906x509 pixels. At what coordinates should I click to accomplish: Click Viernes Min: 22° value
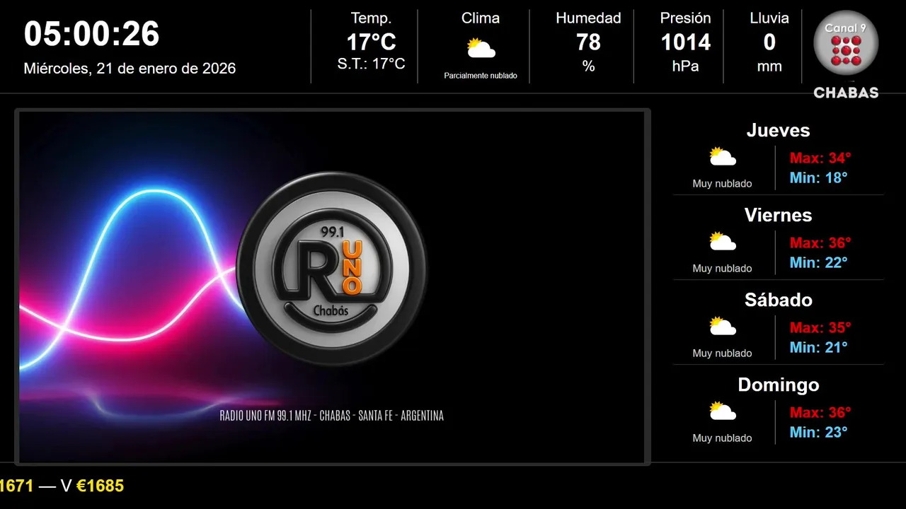point(818,262)
